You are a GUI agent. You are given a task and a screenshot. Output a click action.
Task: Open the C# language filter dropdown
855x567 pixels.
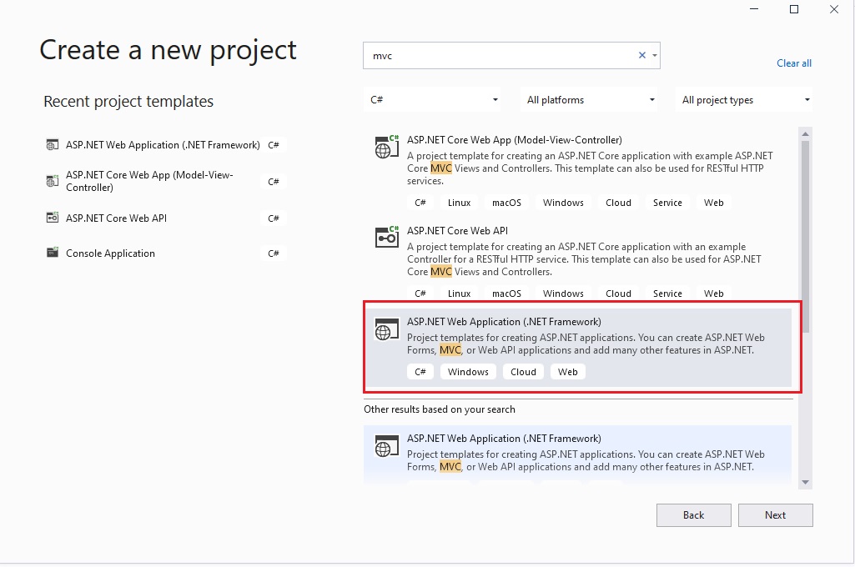click(x=432, y=100)
